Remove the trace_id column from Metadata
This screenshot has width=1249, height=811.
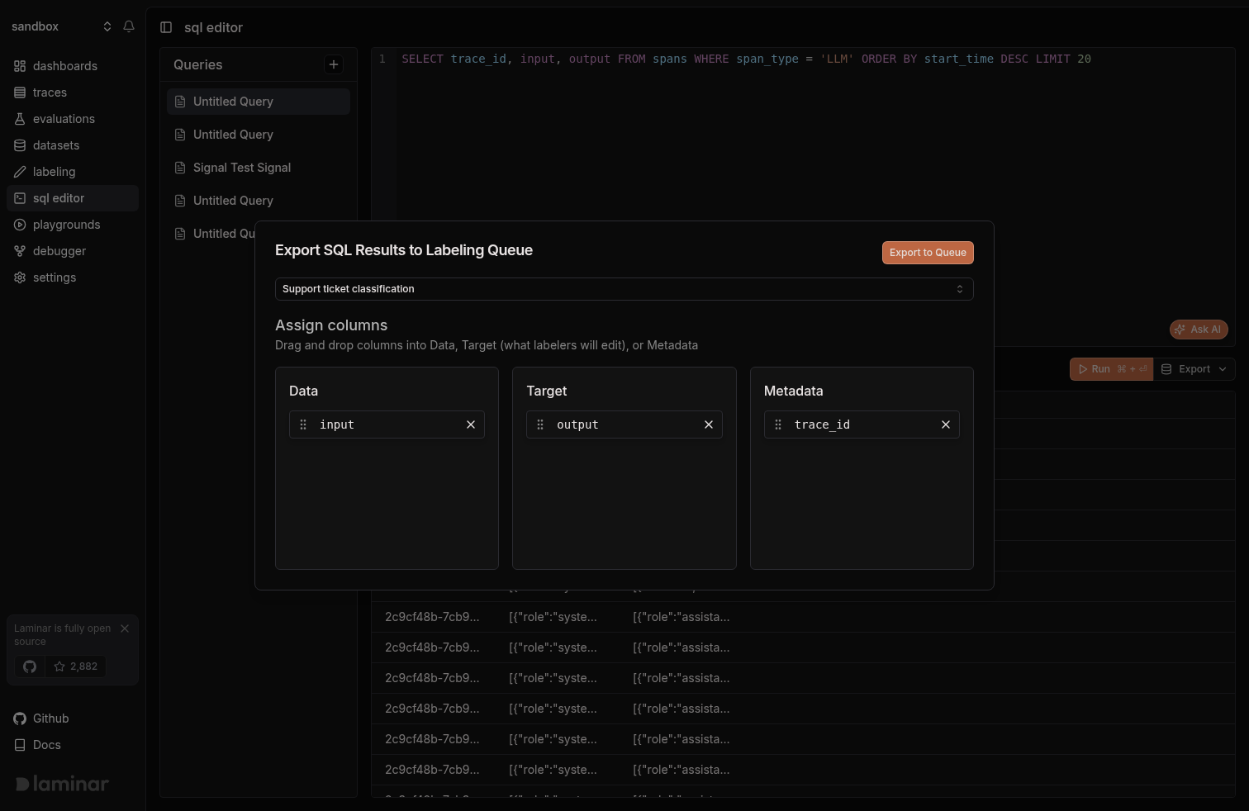pos(946,424)
